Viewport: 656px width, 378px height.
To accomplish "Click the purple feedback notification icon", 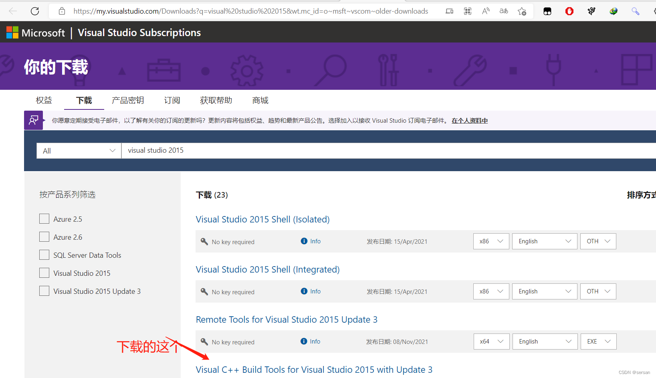I will tap(33, 120).
